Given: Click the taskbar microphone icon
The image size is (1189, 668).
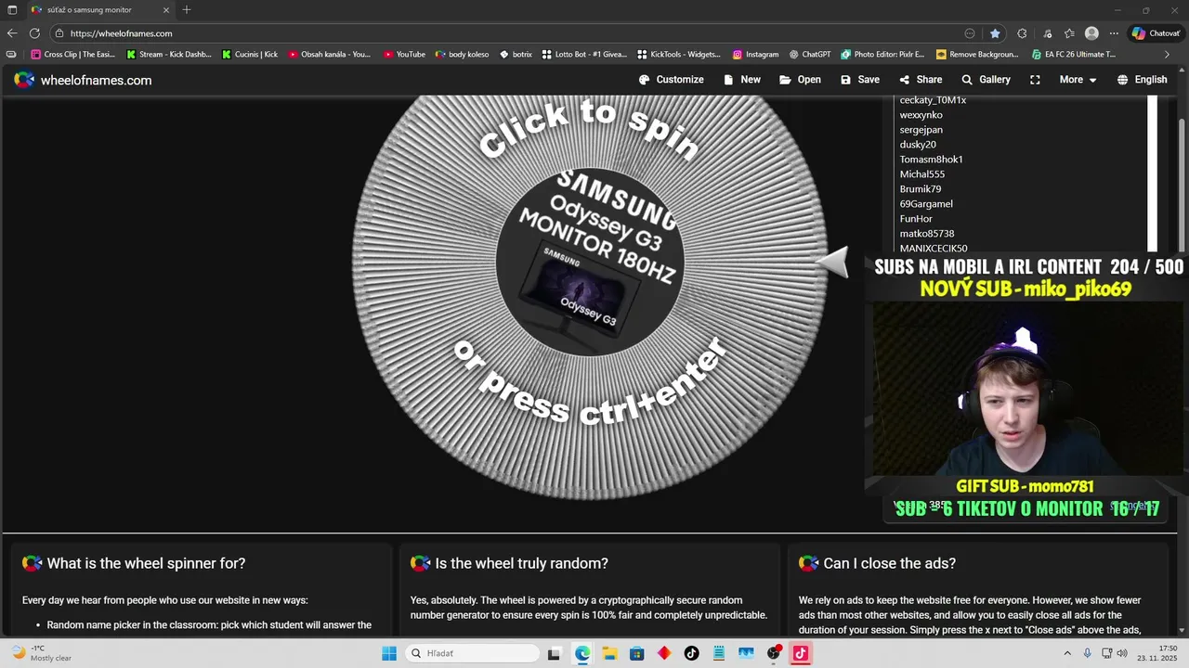Looking at the screenshot, I should point(1087,653).
